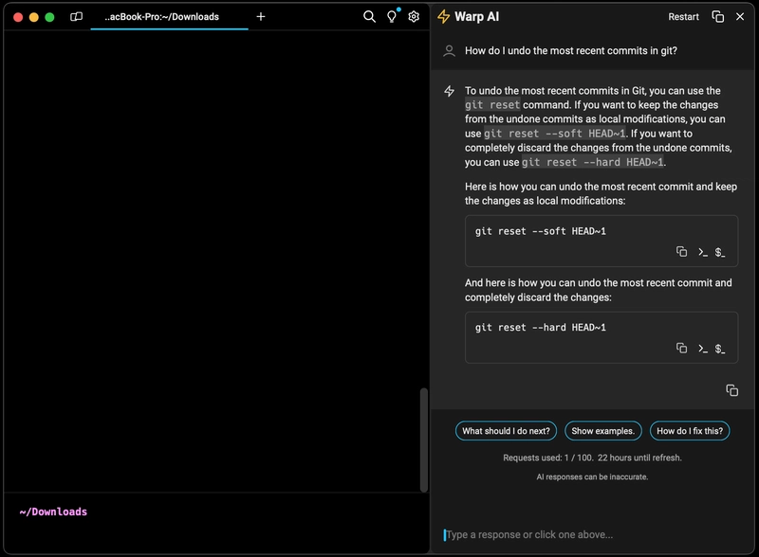Run git reset --soft command with $_ icon
This screenshot has width=759, height=557.
(x=720, y=252)
